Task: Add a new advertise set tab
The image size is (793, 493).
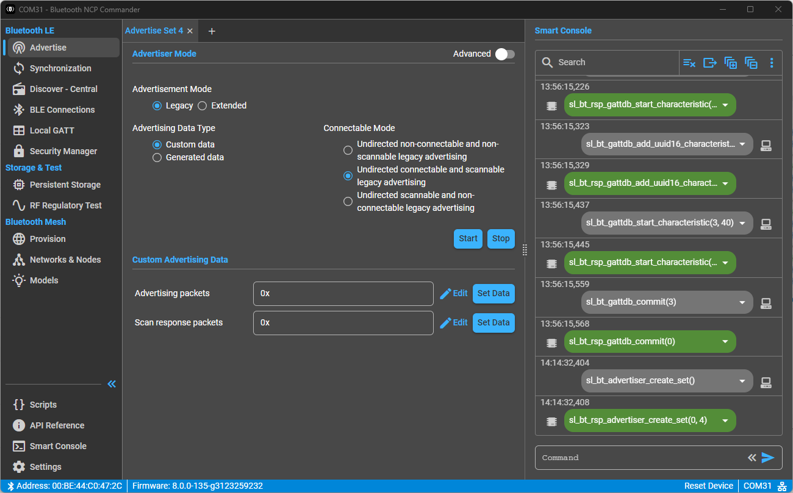Action: click(x=212, y=31)
